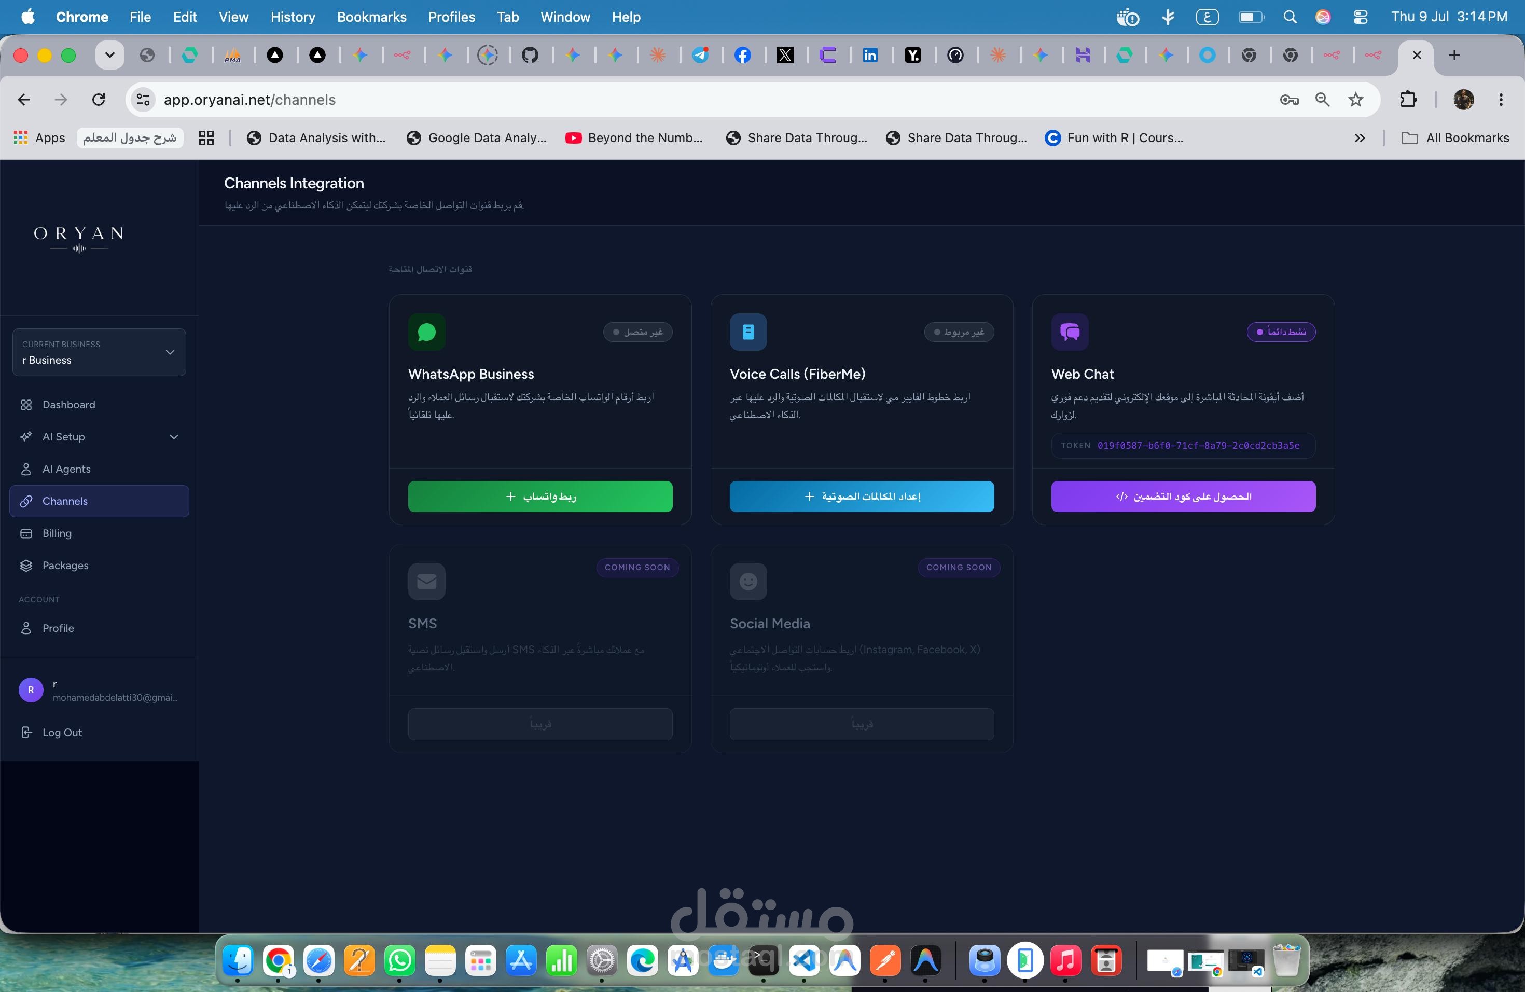Open Data Analysis with... bookmark
The height and width of the screenshot is (992, 1525).
(316, 138)
